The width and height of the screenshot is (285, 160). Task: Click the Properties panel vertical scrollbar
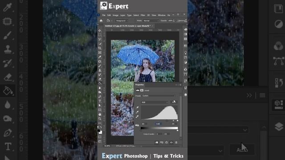(x=181, y=116)
